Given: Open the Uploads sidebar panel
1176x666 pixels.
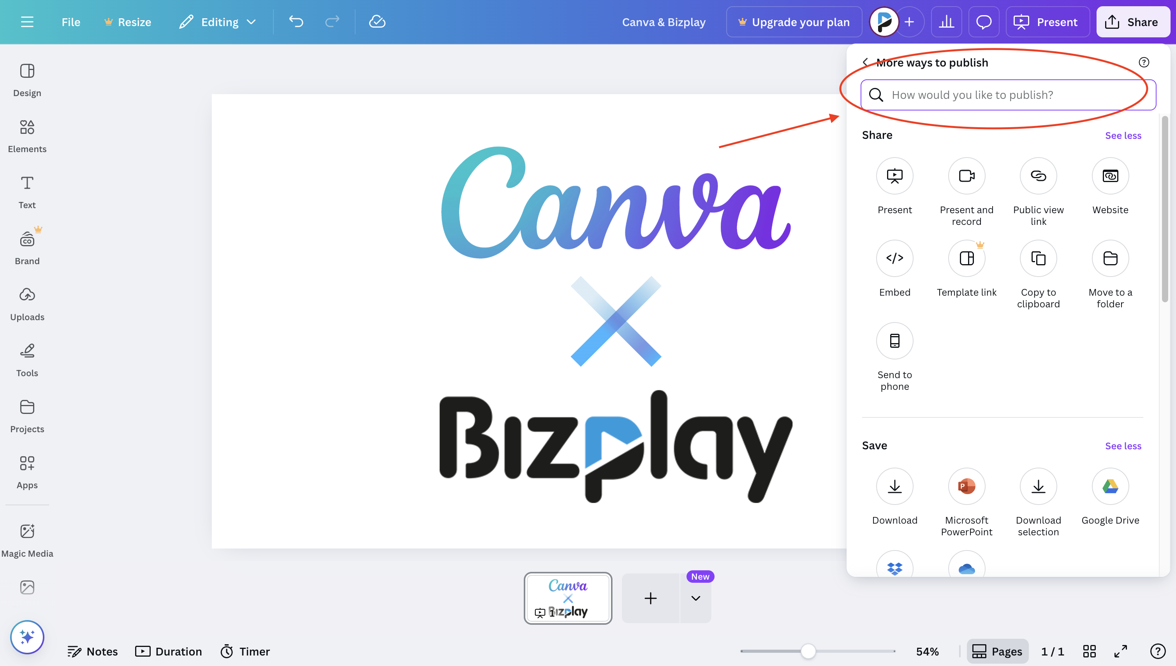Looking at the screenshot, I should 27,304.
